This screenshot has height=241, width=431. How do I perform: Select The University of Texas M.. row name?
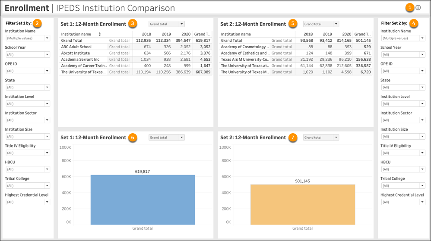(245, 72)
